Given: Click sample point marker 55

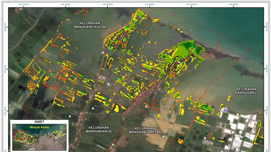Looking at the screenshot, I should [x=108, y=84].
